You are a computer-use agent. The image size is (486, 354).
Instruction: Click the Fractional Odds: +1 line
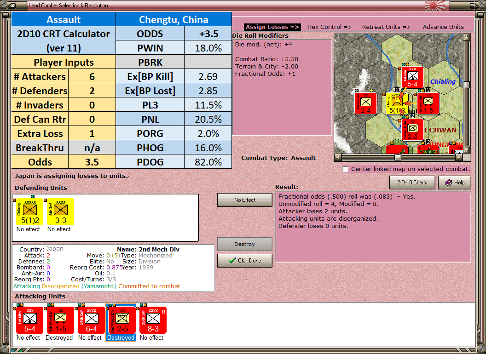click(265, 74)
